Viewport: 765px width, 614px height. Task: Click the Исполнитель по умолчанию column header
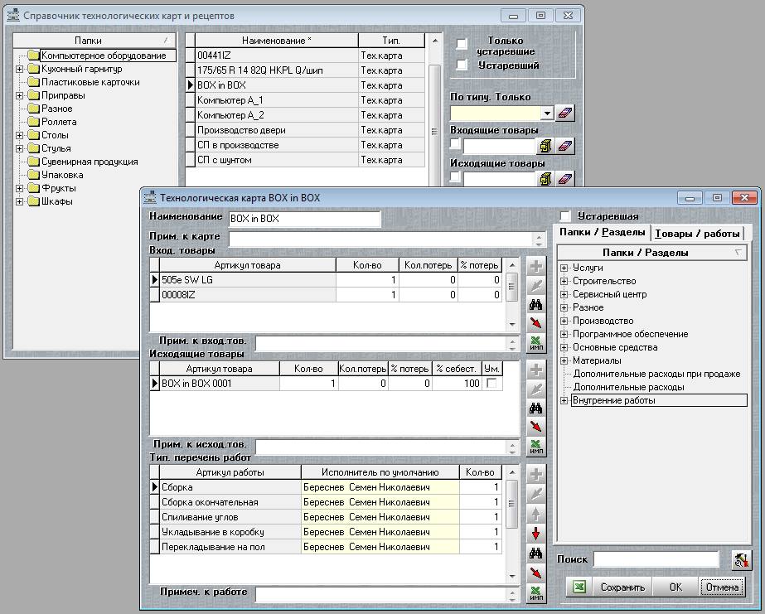coord(380,472)
